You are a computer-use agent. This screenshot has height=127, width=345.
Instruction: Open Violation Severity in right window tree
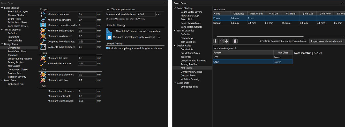[190, 79]
